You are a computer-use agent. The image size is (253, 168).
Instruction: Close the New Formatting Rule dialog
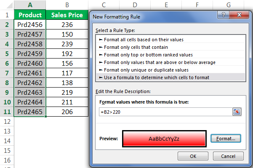[x=239, y=15]
